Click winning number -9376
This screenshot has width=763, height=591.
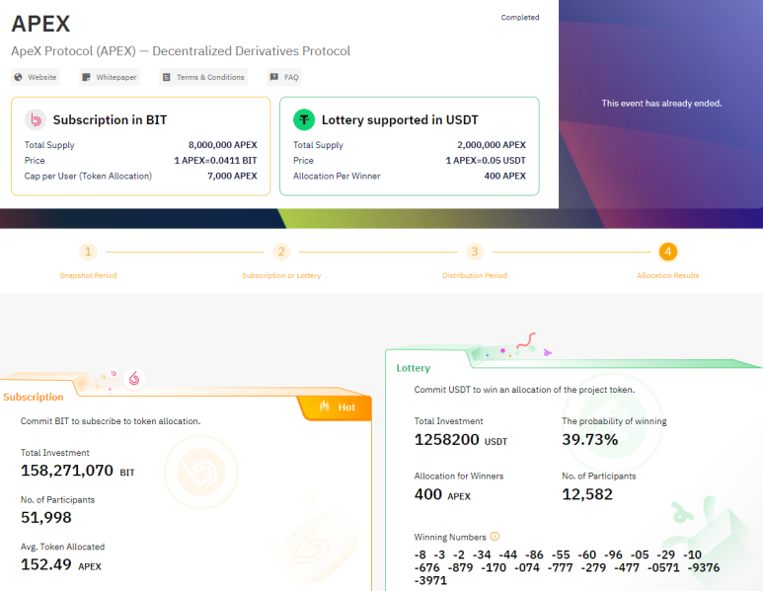click(x=704, y=567)
